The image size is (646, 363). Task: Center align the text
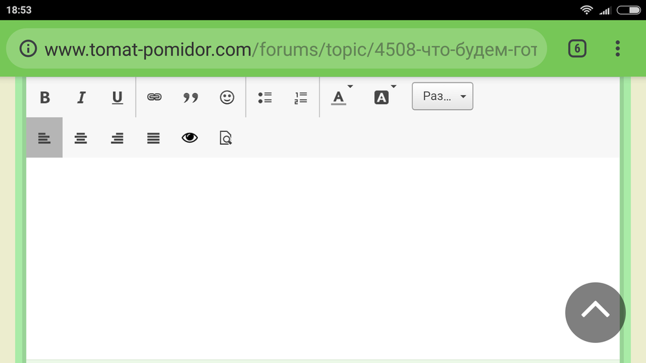81,138
